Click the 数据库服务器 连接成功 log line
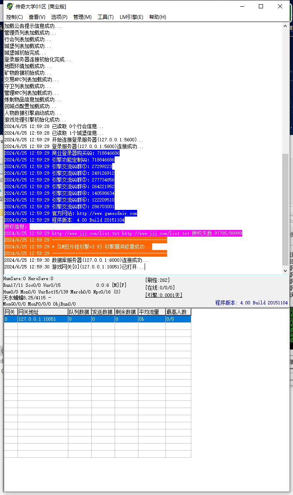The height and width of the screenshot is (495, 293). (76, 260)
